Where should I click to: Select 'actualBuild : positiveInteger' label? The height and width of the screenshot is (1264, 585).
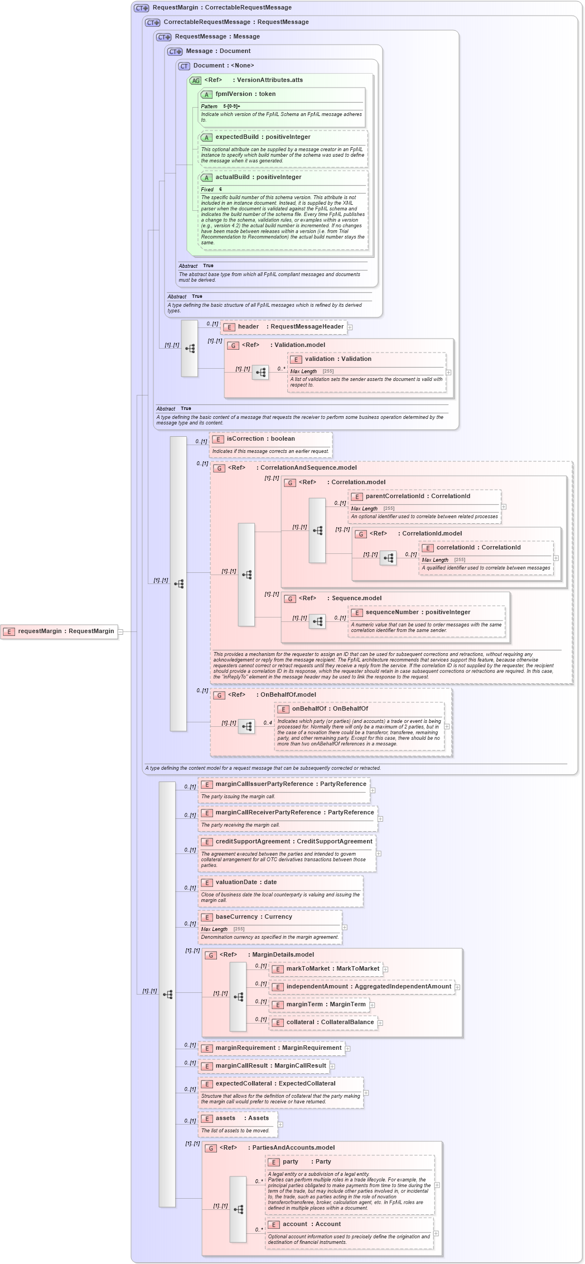point(259,177)
